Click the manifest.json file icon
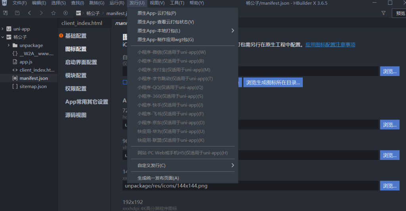The width and height of the screenshot is (406, 211). 15,78
